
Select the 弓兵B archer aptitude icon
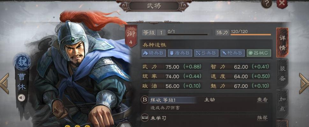click(206, 53)
